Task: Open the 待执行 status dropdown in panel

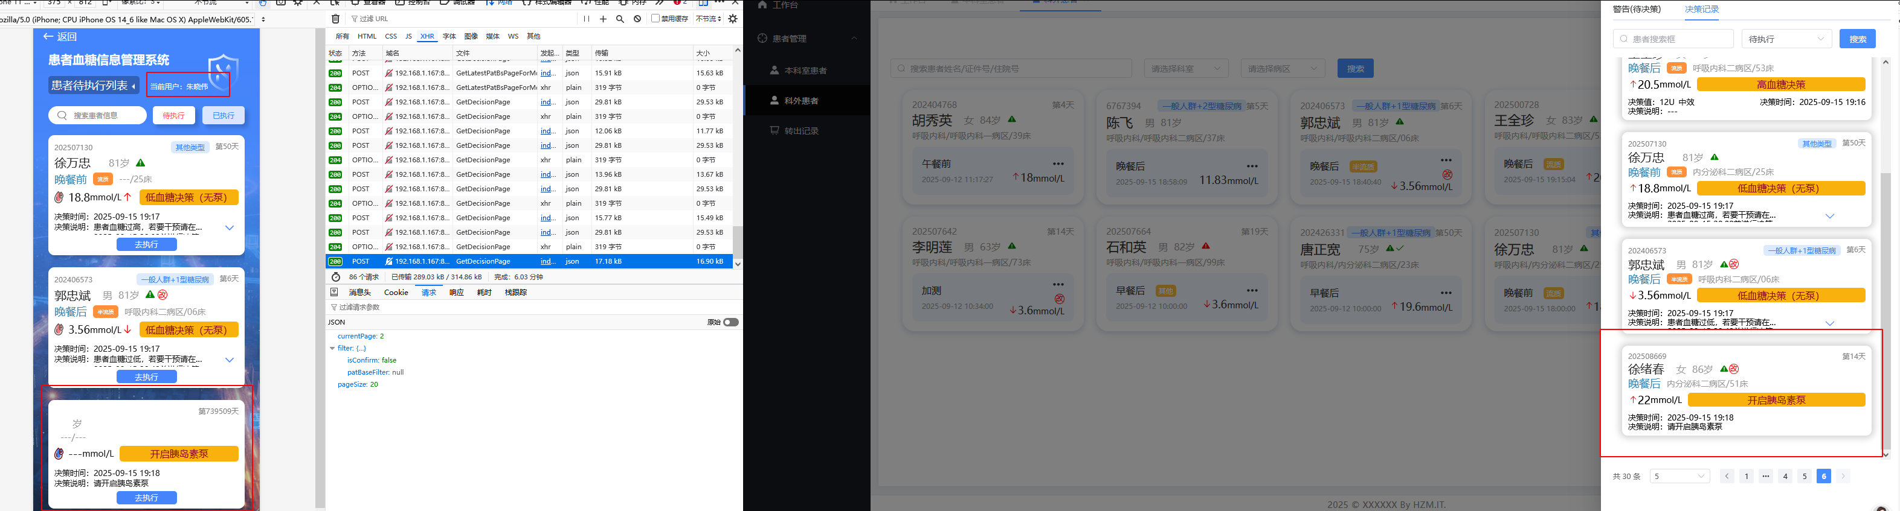Action: [1786, 39]
